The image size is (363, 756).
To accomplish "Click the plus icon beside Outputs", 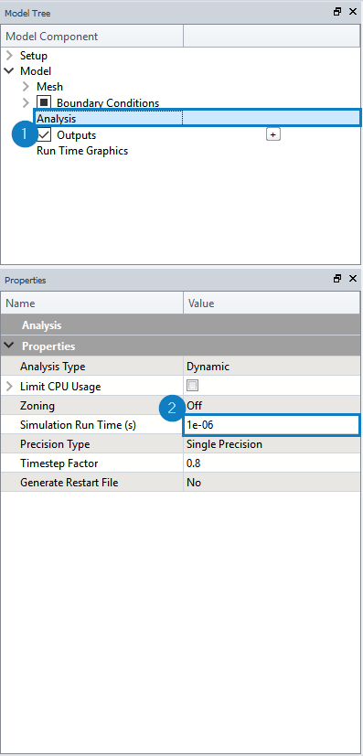I will (273, 135).
